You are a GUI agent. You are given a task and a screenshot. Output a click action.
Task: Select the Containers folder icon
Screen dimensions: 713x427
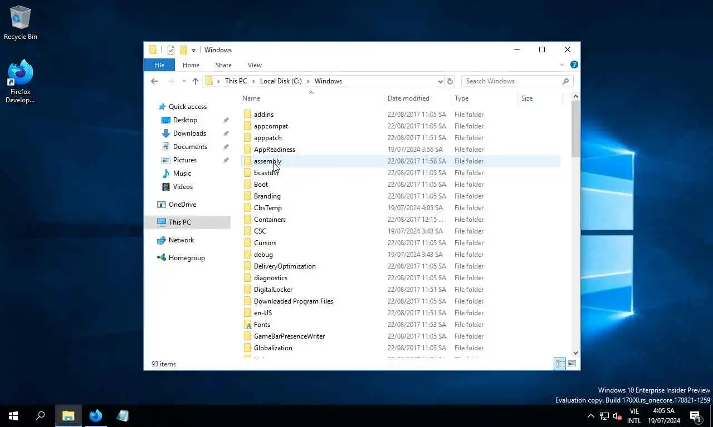tap(248, 220)
